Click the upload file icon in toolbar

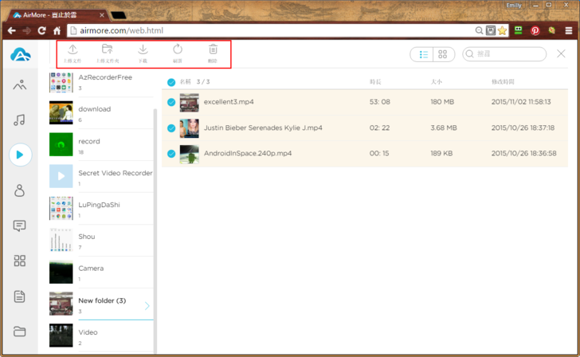click(72, 52)
